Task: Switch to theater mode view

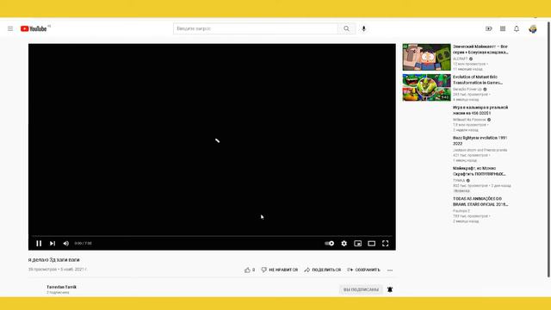Action: click(x=371, y=243)
